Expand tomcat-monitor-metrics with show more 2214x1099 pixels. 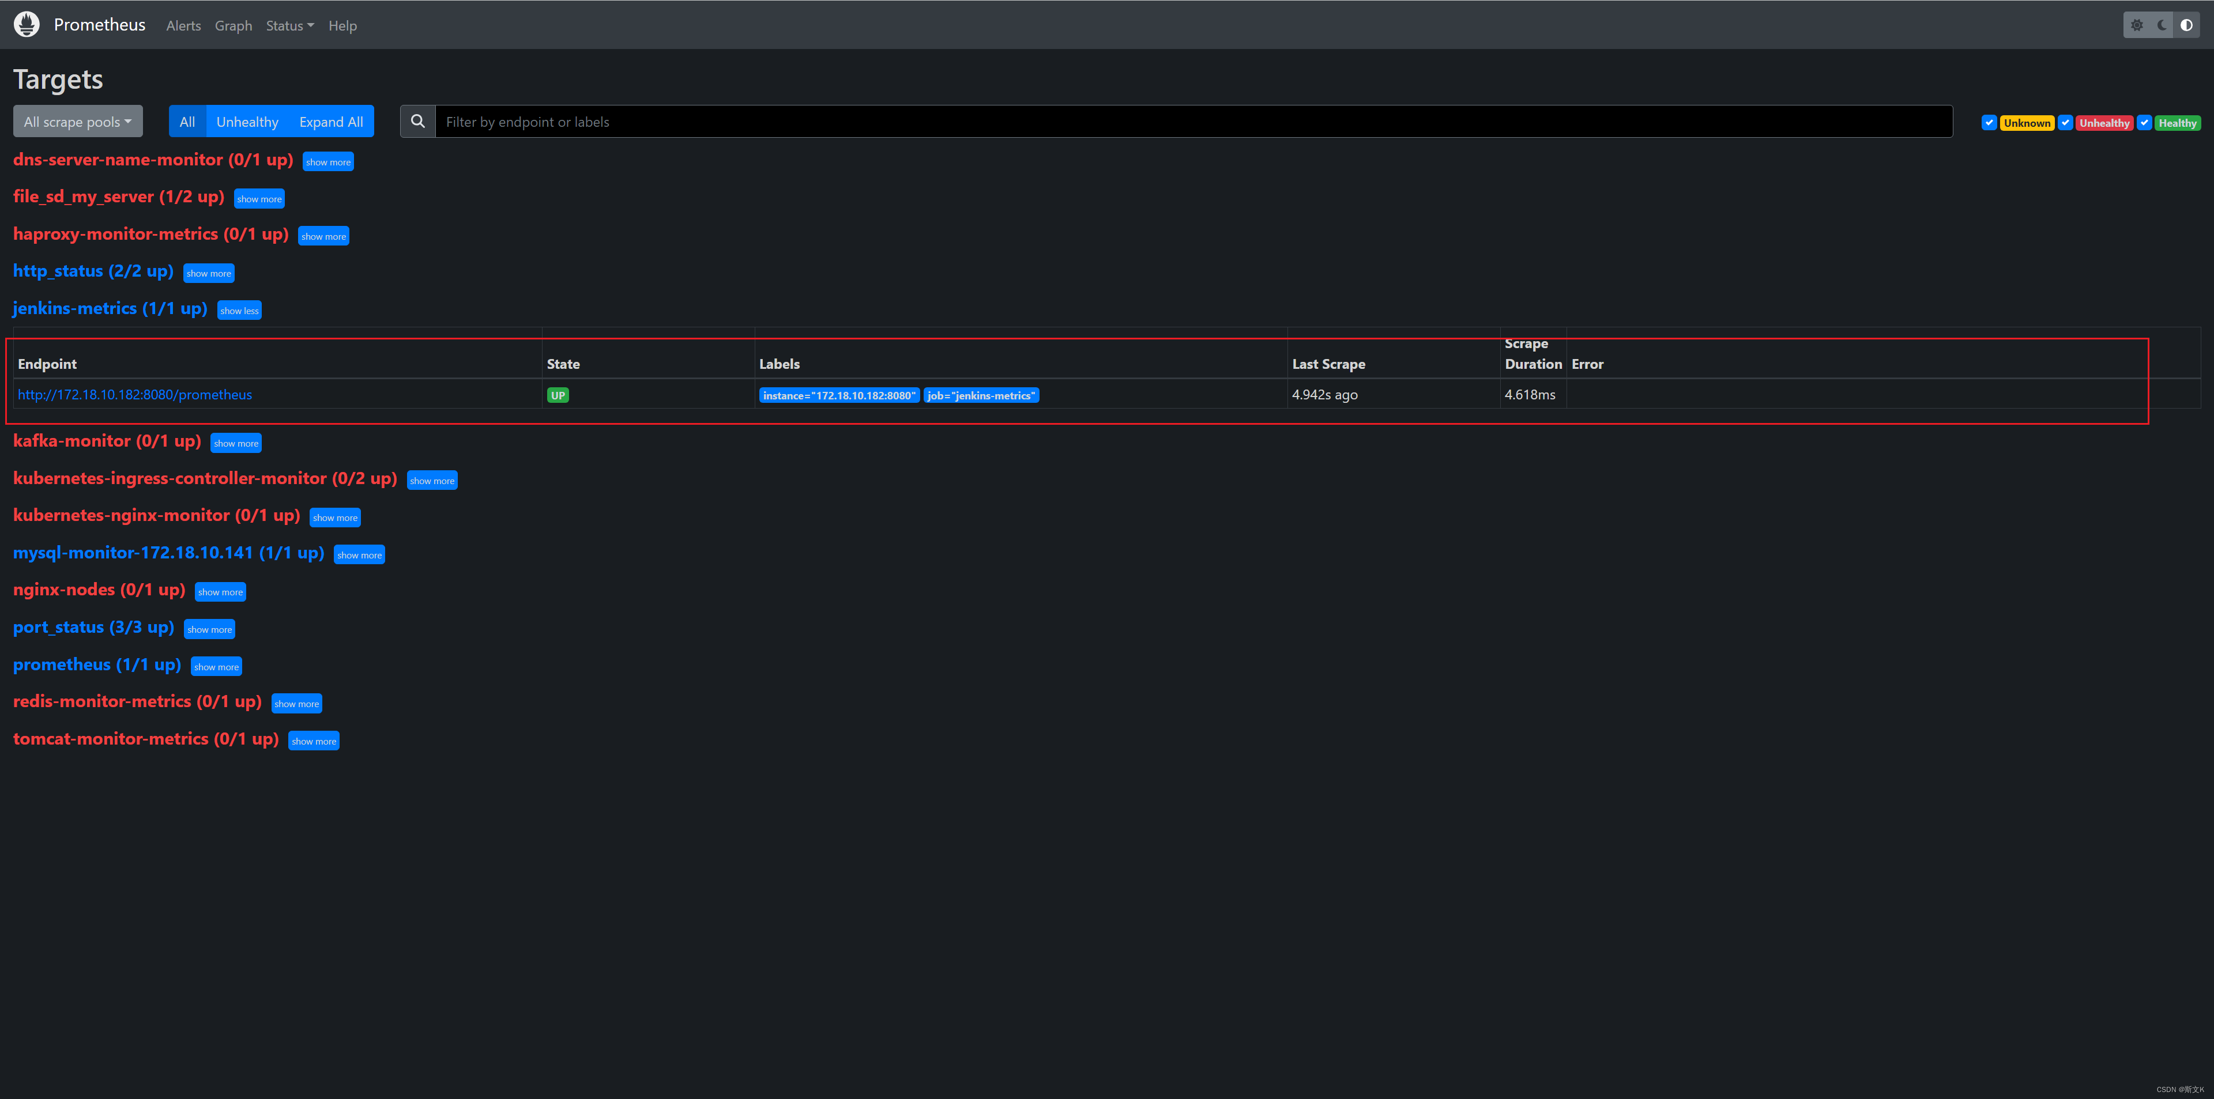point(314,741)
